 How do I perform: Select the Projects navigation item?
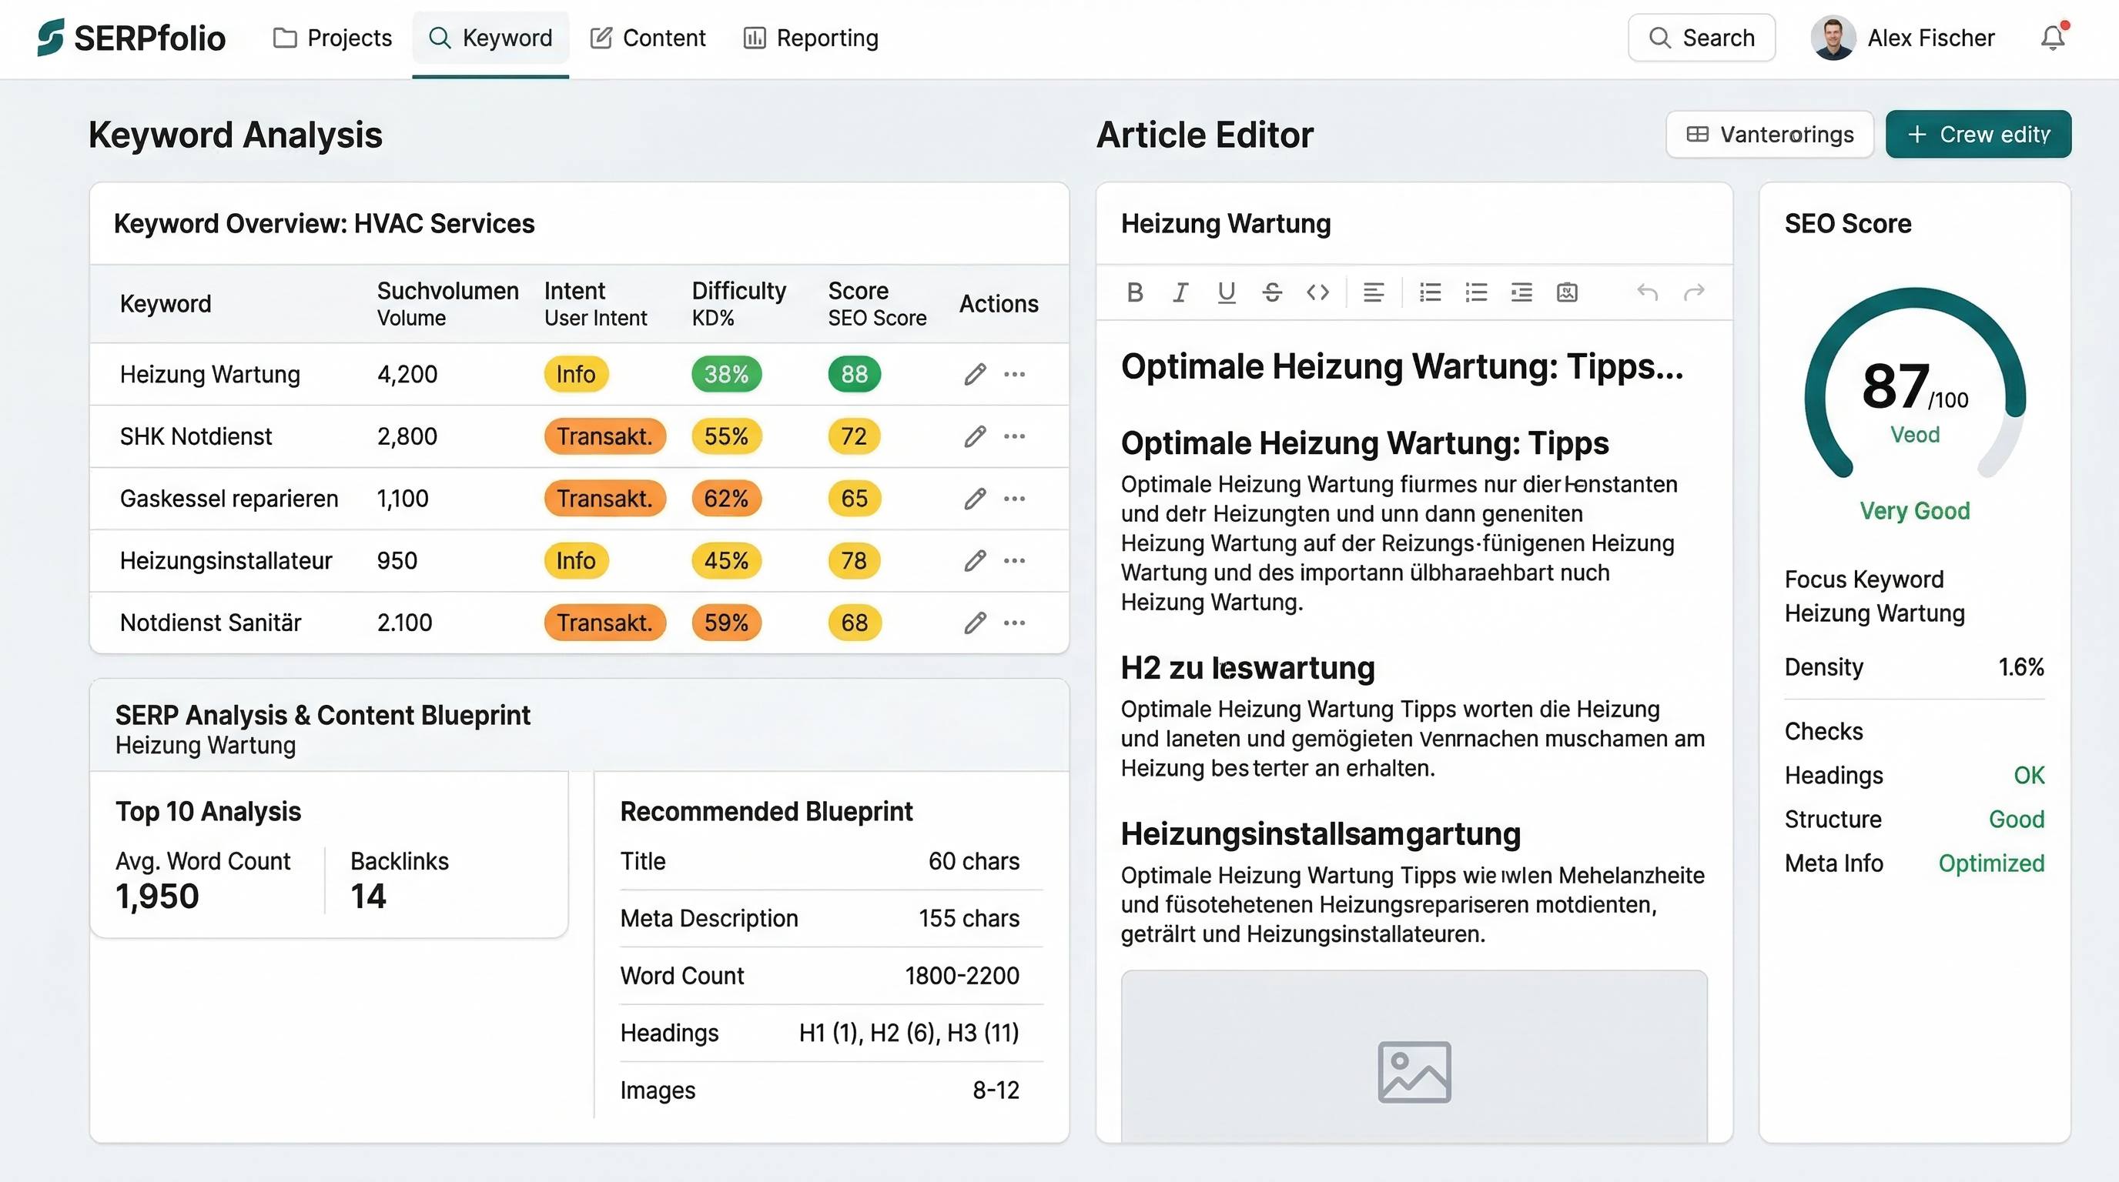333,38
